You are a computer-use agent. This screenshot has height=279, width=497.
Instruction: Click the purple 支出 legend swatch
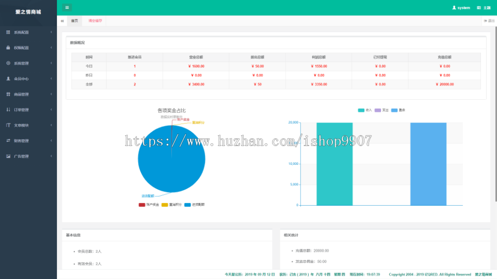pyautogui.click(x=378, y=110)
